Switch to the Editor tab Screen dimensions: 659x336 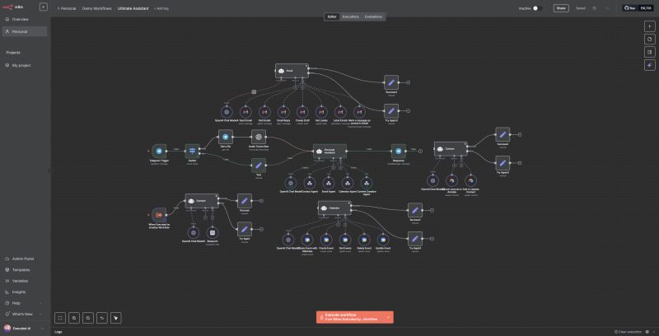332,16
